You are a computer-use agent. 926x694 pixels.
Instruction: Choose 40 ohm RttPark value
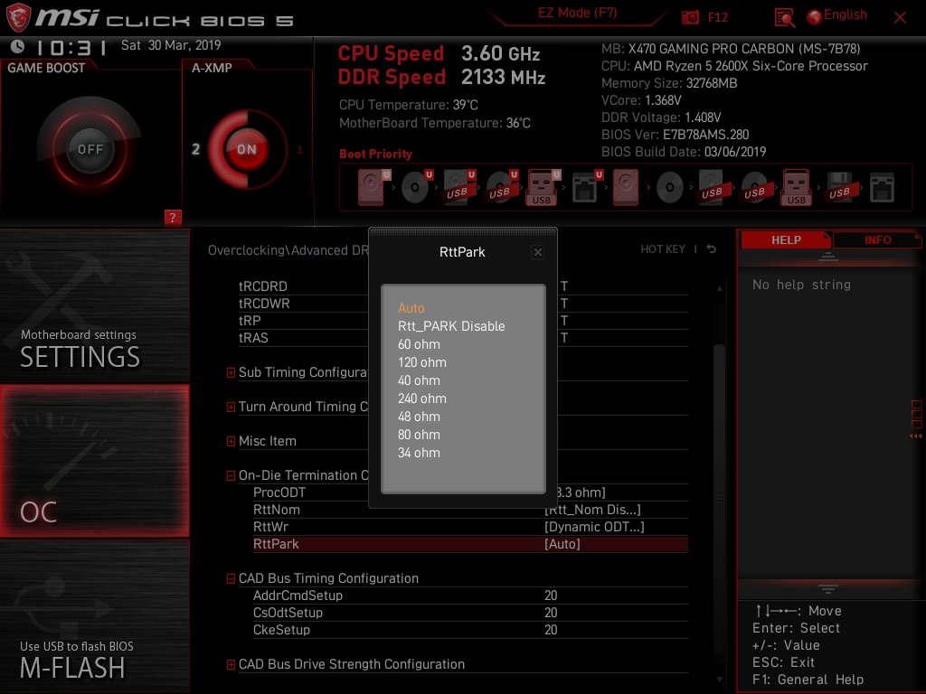[419, 380]
